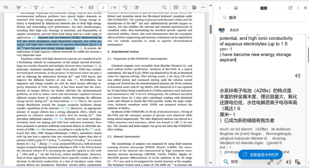Screen dimensions: 309x168
Task: Click the '2. Experimental section' heading
Action: point(123,52)
